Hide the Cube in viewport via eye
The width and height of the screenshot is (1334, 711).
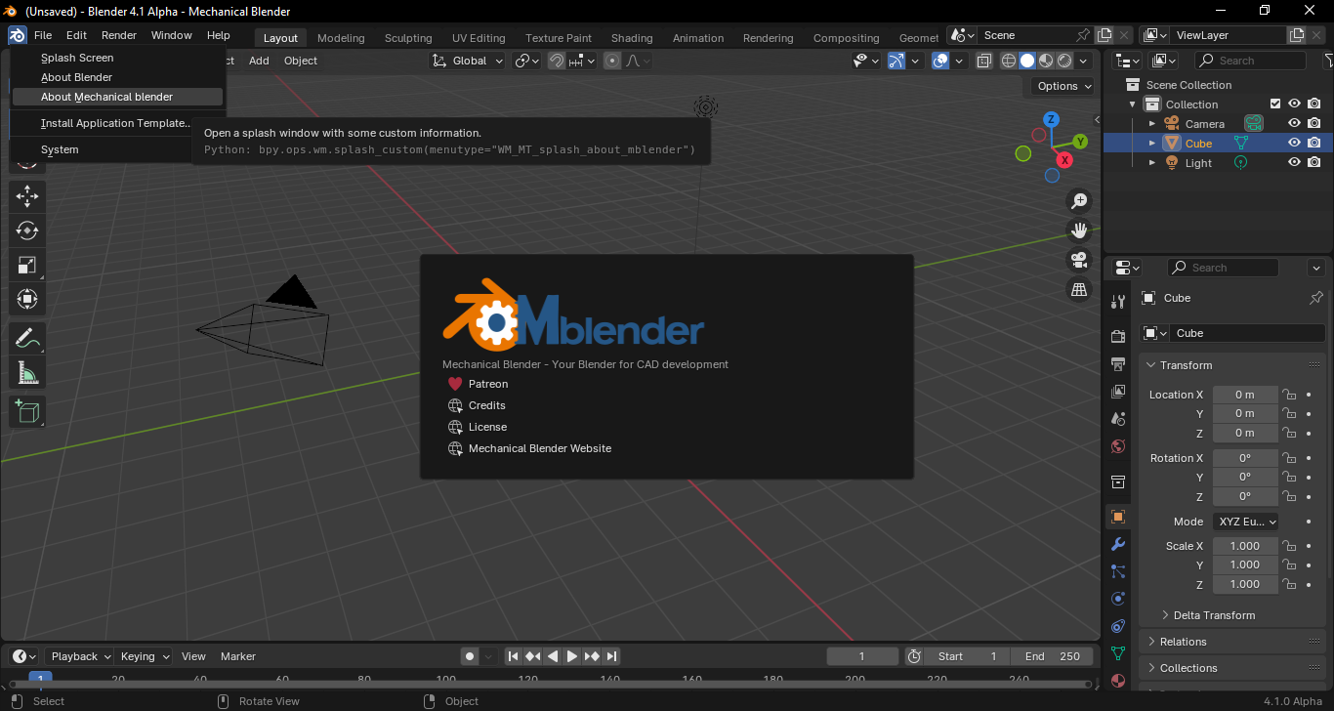point(1294,144)
